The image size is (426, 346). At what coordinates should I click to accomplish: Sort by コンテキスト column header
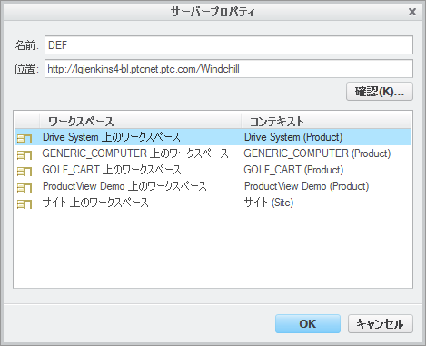point(326,121)
